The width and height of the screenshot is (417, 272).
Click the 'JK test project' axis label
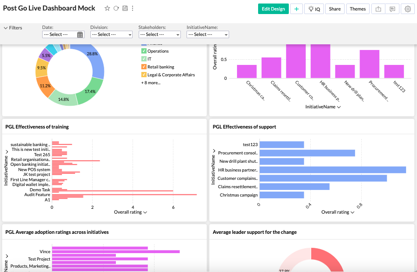(x=36, y=175)
